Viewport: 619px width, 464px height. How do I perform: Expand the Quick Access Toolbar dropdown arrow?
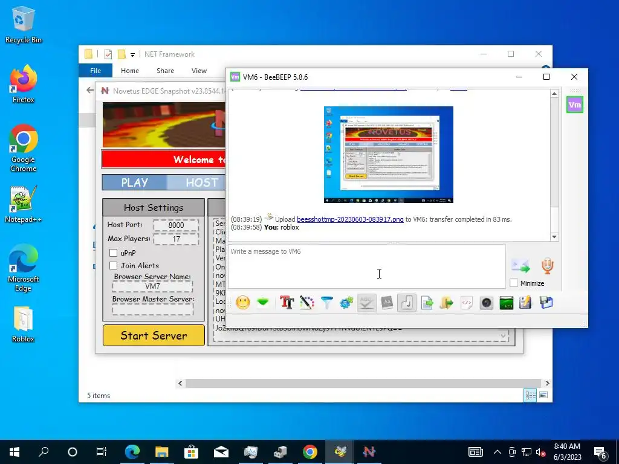(x=132, y=54)
